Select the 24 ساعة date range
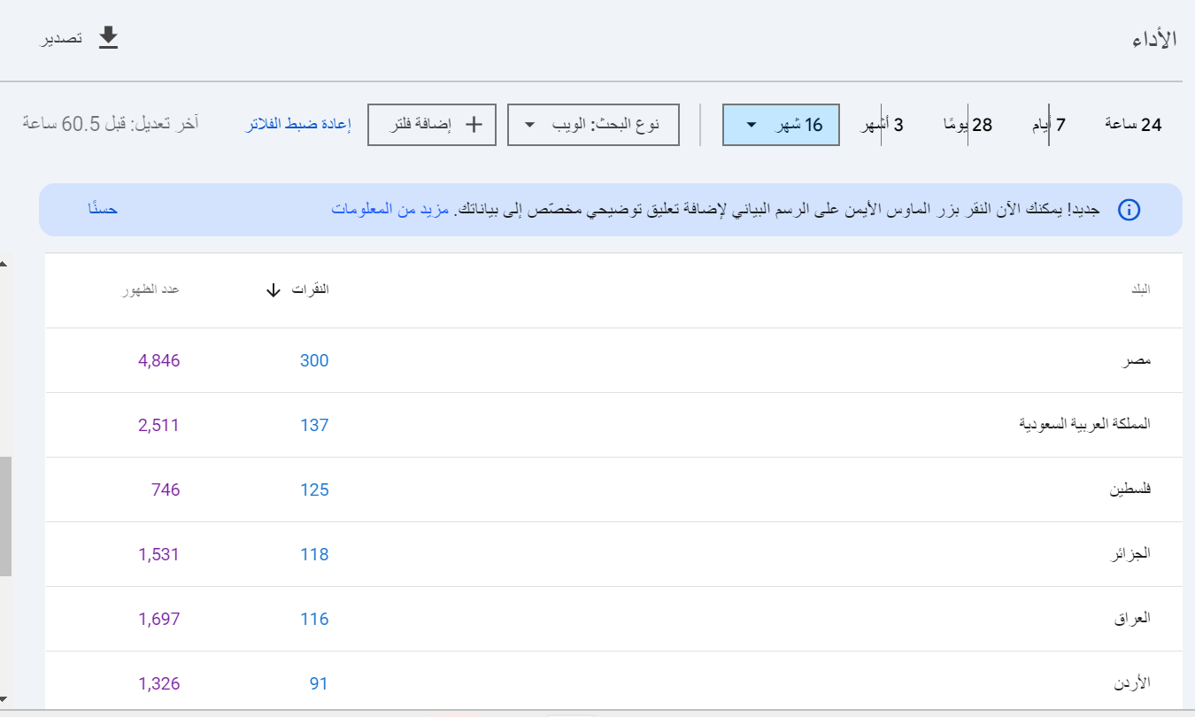The height and width of the screenshot is (717, 1195). tap(1133, 125)
